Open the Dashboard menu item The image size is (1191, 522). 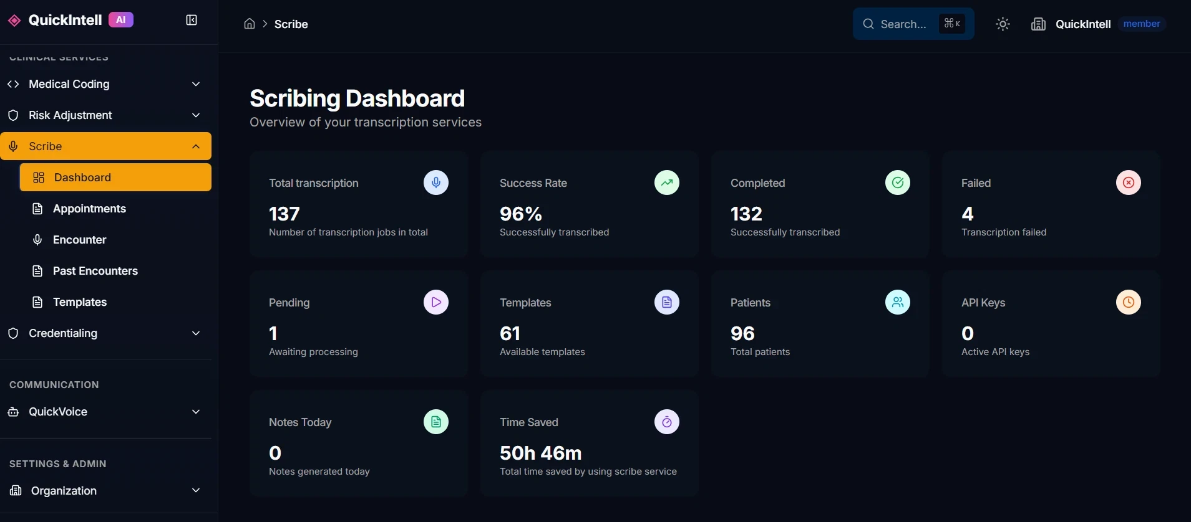coord(115,178)
